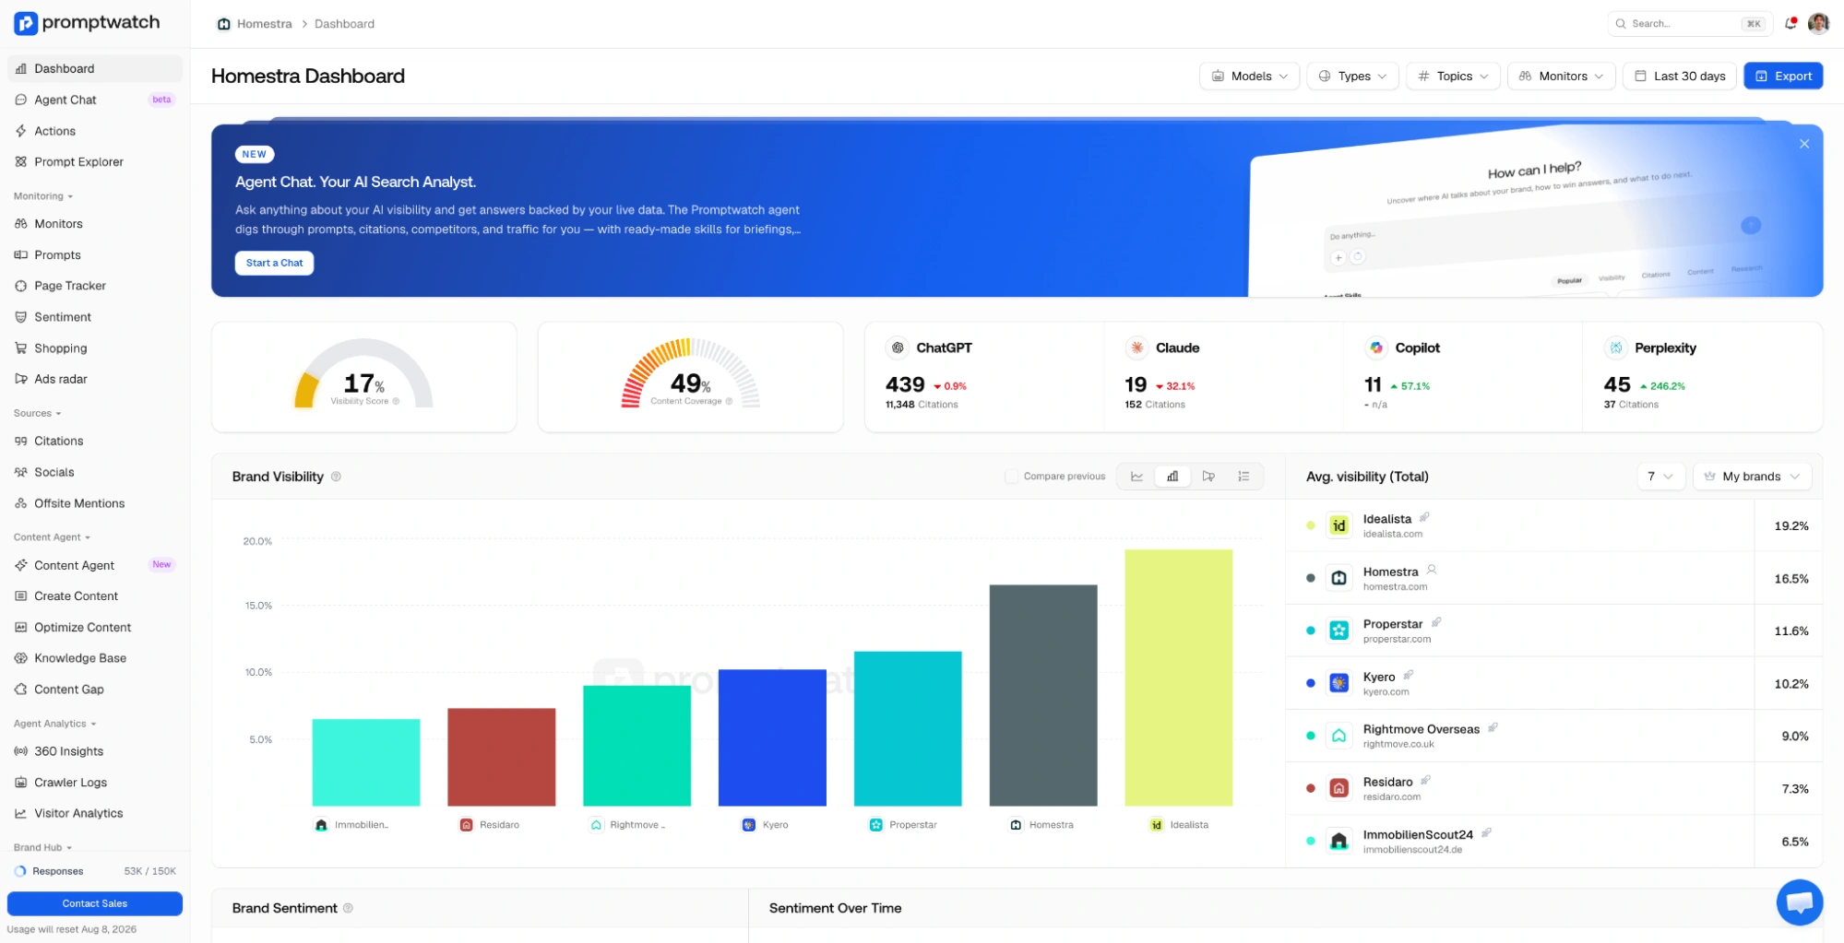Open Crawler Logs in sidebar
1844x943 pixels.
pyautogui.click(x=95, y=783)
